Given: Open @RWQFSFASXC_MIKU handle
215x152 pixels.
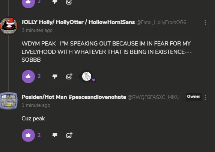Looking at the screenshot, I should point(153,97).
